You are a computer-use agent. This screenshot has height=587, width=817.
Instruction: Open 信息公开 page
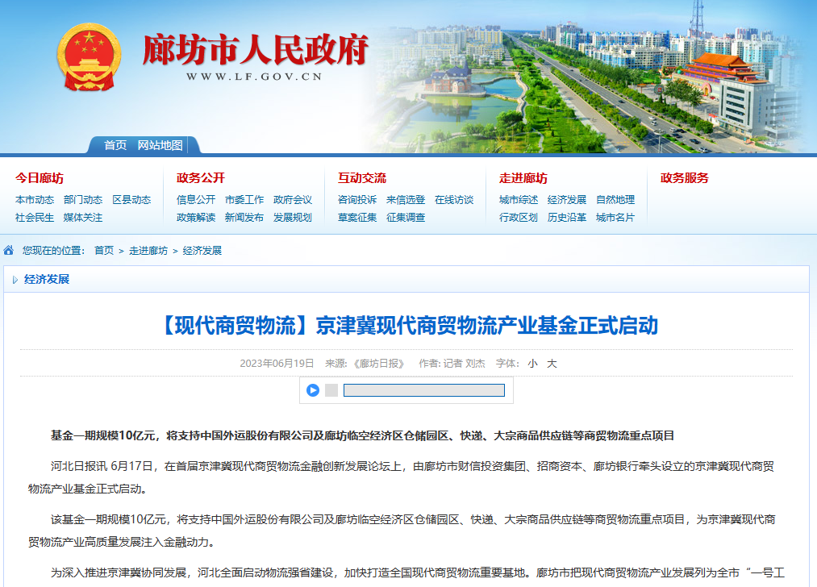196,200
